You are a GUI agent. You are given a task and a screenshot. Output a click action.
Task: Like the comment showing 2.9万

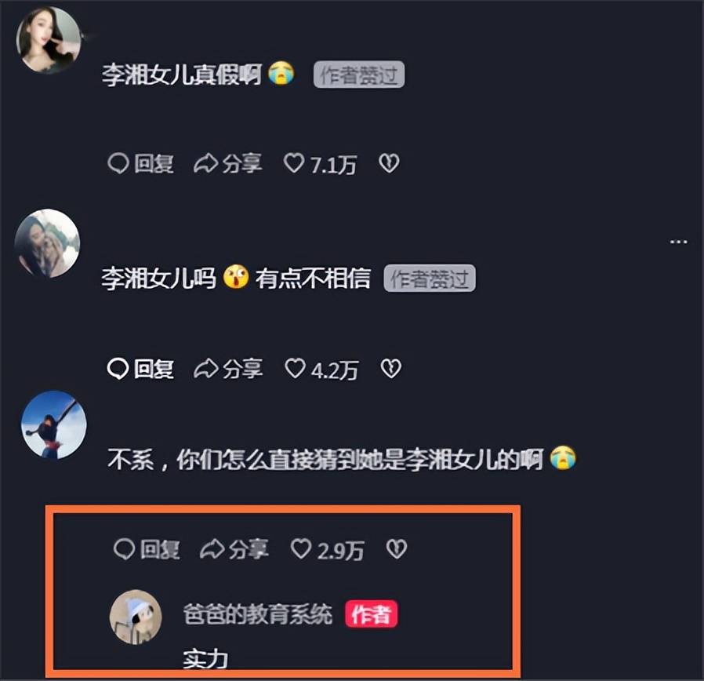click(328, 550)
